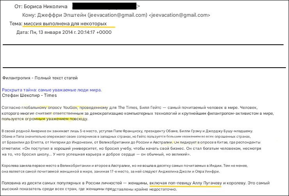Viewport: 289px width, 196px height.
Task: Click the date "Пн, 13 января 2014"
Action: (x=53, y=32)
